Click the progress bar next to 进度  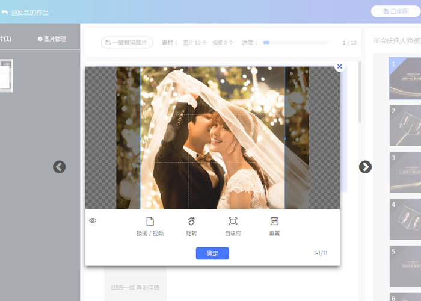coord(296,43)
